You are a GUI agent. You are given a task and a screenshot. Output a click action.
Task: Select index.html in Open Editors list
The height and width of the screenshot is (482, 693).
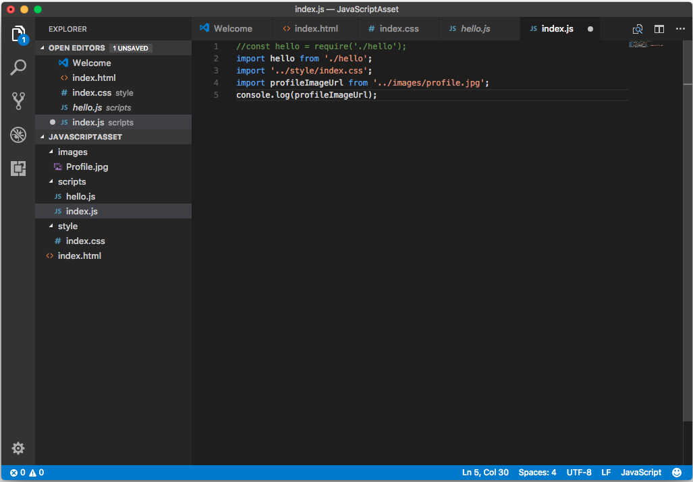tap(113, 78)
